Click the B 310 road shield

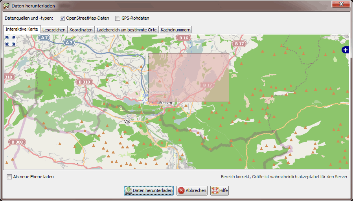tap(84, 82)
